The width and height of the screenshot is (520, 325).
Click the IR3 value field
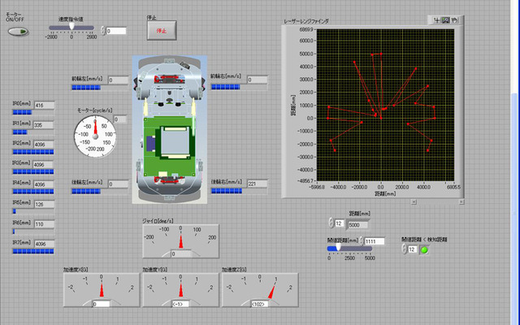(44, 164)
